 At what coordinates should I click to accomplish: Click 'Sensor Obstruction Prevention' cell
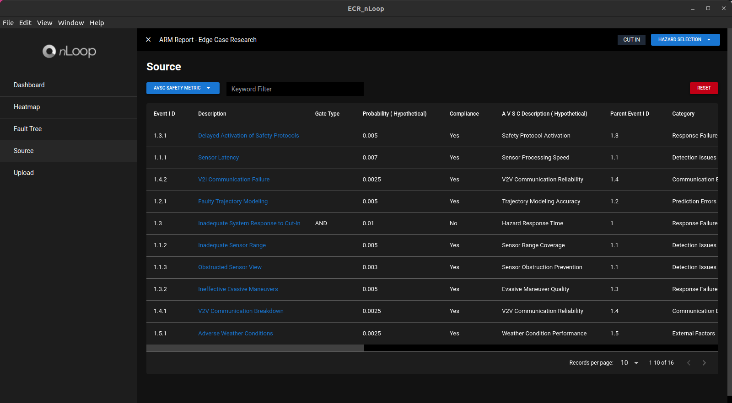tap(542, 267)
